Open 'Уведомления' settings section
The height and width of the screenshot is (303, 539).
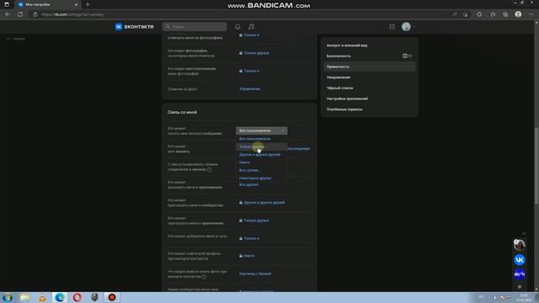pyautogui.click(x=369, y=77)
